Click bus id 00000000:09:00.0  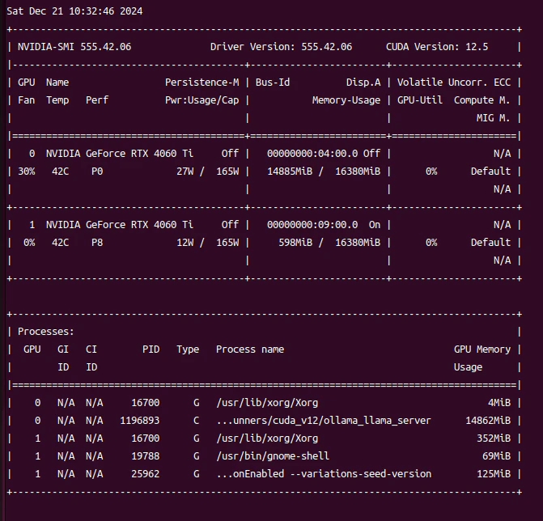tap(312, 225)
